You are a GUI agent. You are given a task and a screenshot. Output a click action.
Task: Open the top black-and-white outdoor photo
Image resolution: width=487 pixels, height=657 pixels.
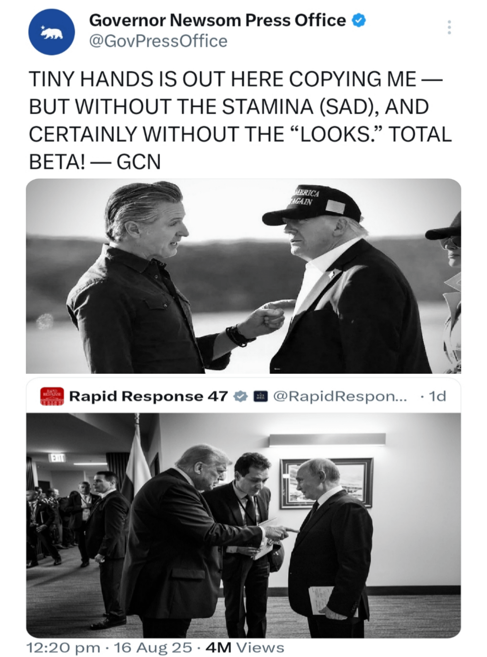pos(243,276)
